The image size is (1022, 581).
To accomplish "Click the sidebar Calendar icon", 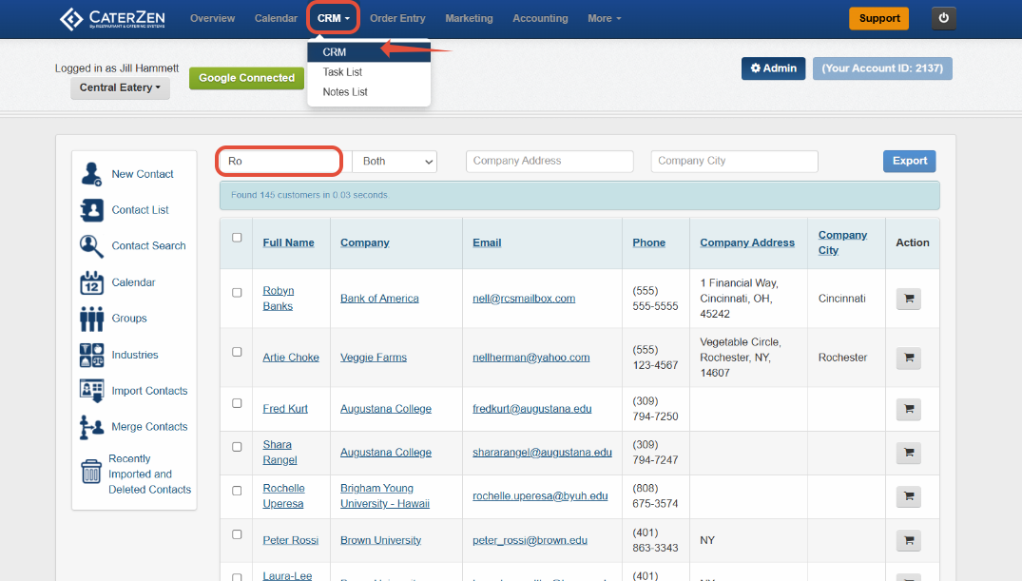I will (91, 282).
